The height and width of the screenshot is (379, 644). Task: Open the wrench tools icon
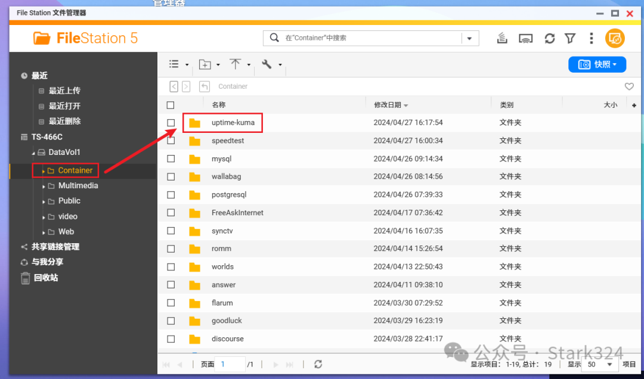tap(267, 64)
